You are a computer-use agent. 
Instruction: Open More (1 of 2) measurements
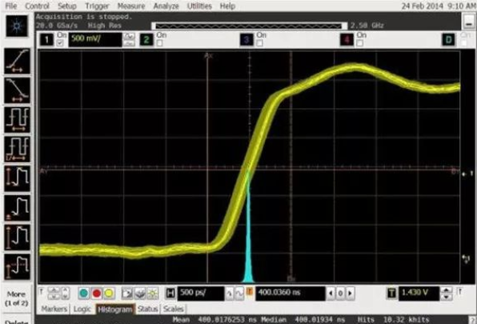pyautogui.click(x=17, y=298)
